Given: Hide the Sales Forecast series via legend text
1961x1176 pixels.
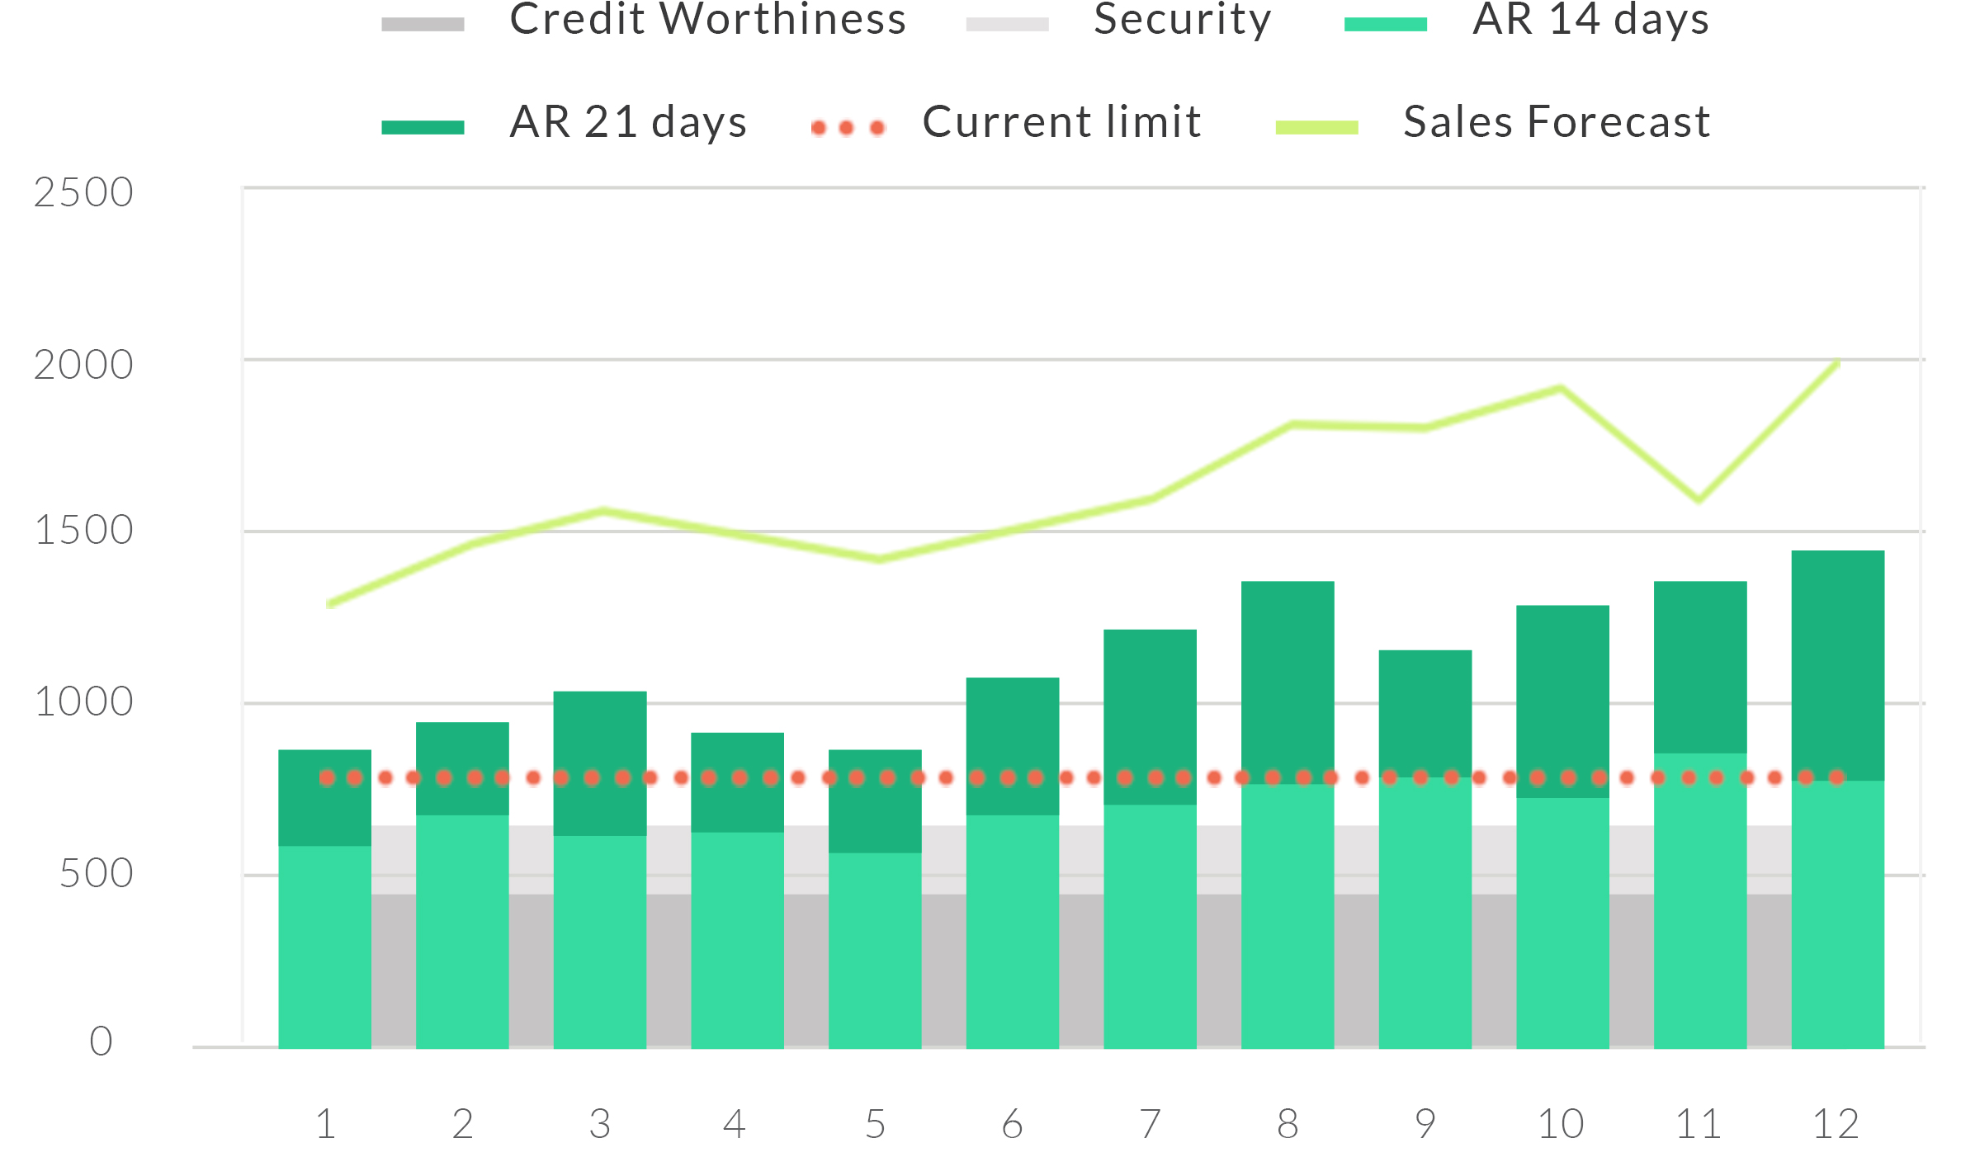Looking at the screenshot, I should (x=1557, y=122).
